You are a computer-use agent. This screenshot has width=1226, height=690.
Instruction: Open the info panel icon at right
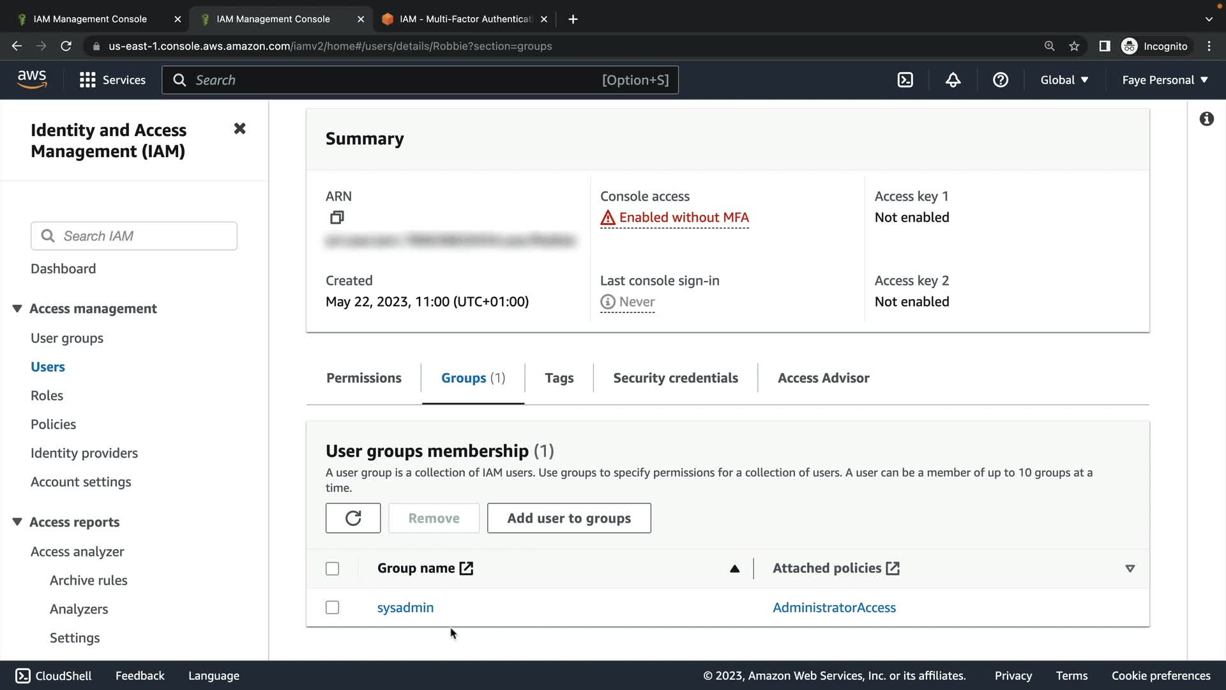click(1206, 119)
